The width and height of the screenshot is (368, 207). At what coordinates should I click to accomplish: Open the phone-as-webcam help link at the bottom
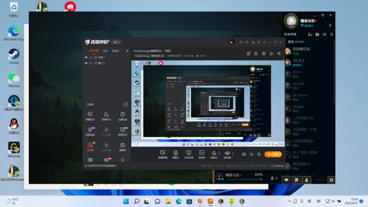[x=102, y=166]
